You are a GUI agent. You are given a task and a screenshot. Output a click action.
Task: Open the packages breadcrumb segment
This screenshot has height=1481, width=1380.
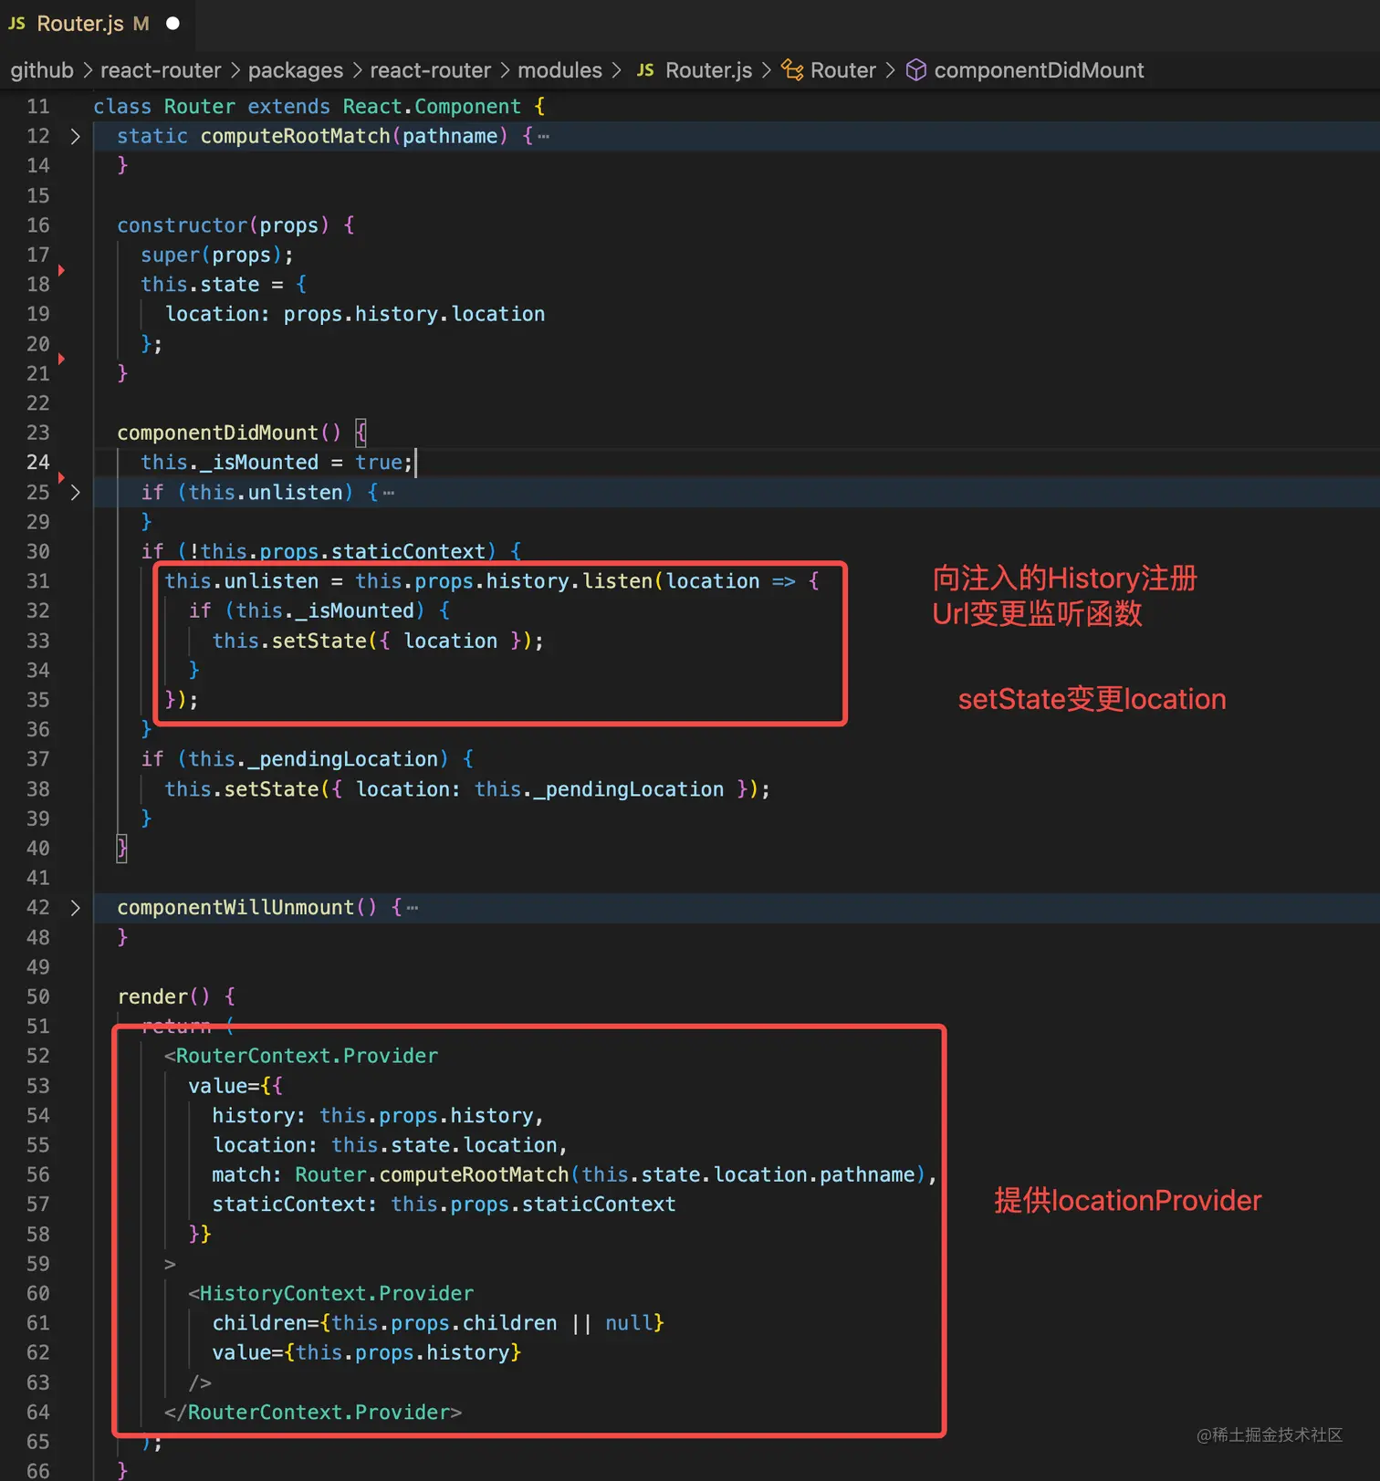coord(296,70)
